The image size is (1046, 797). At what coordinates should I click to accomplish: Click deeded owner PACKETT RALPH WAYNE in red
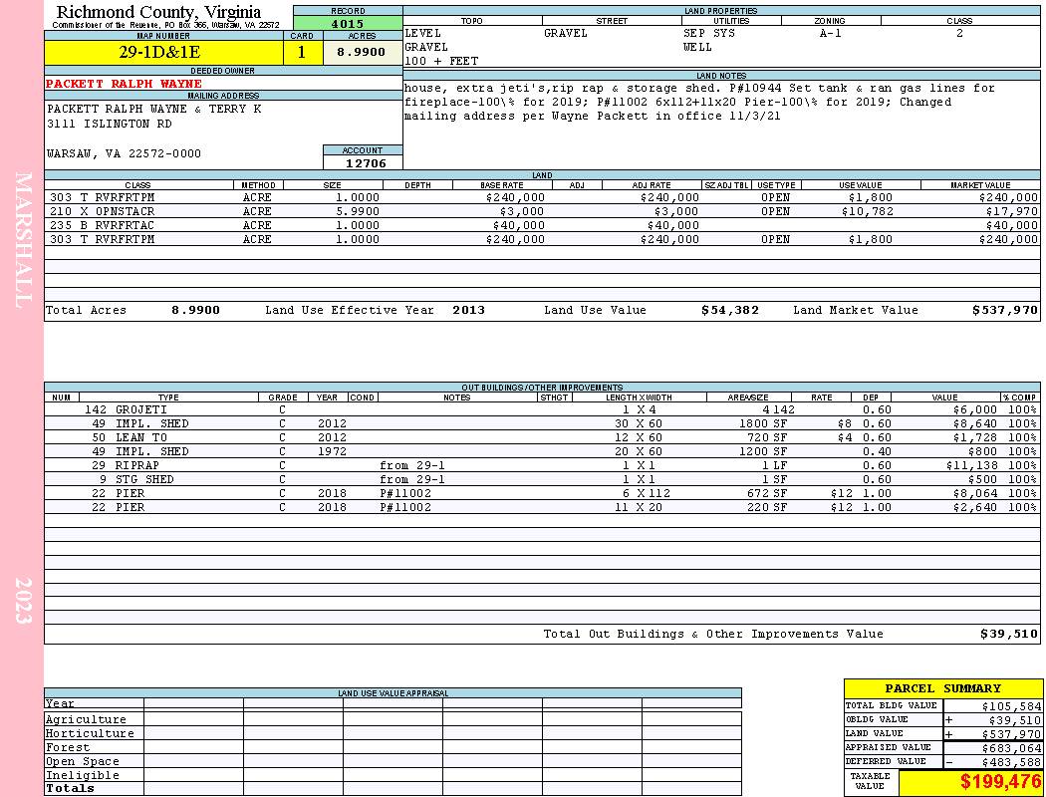pos(124,84)
